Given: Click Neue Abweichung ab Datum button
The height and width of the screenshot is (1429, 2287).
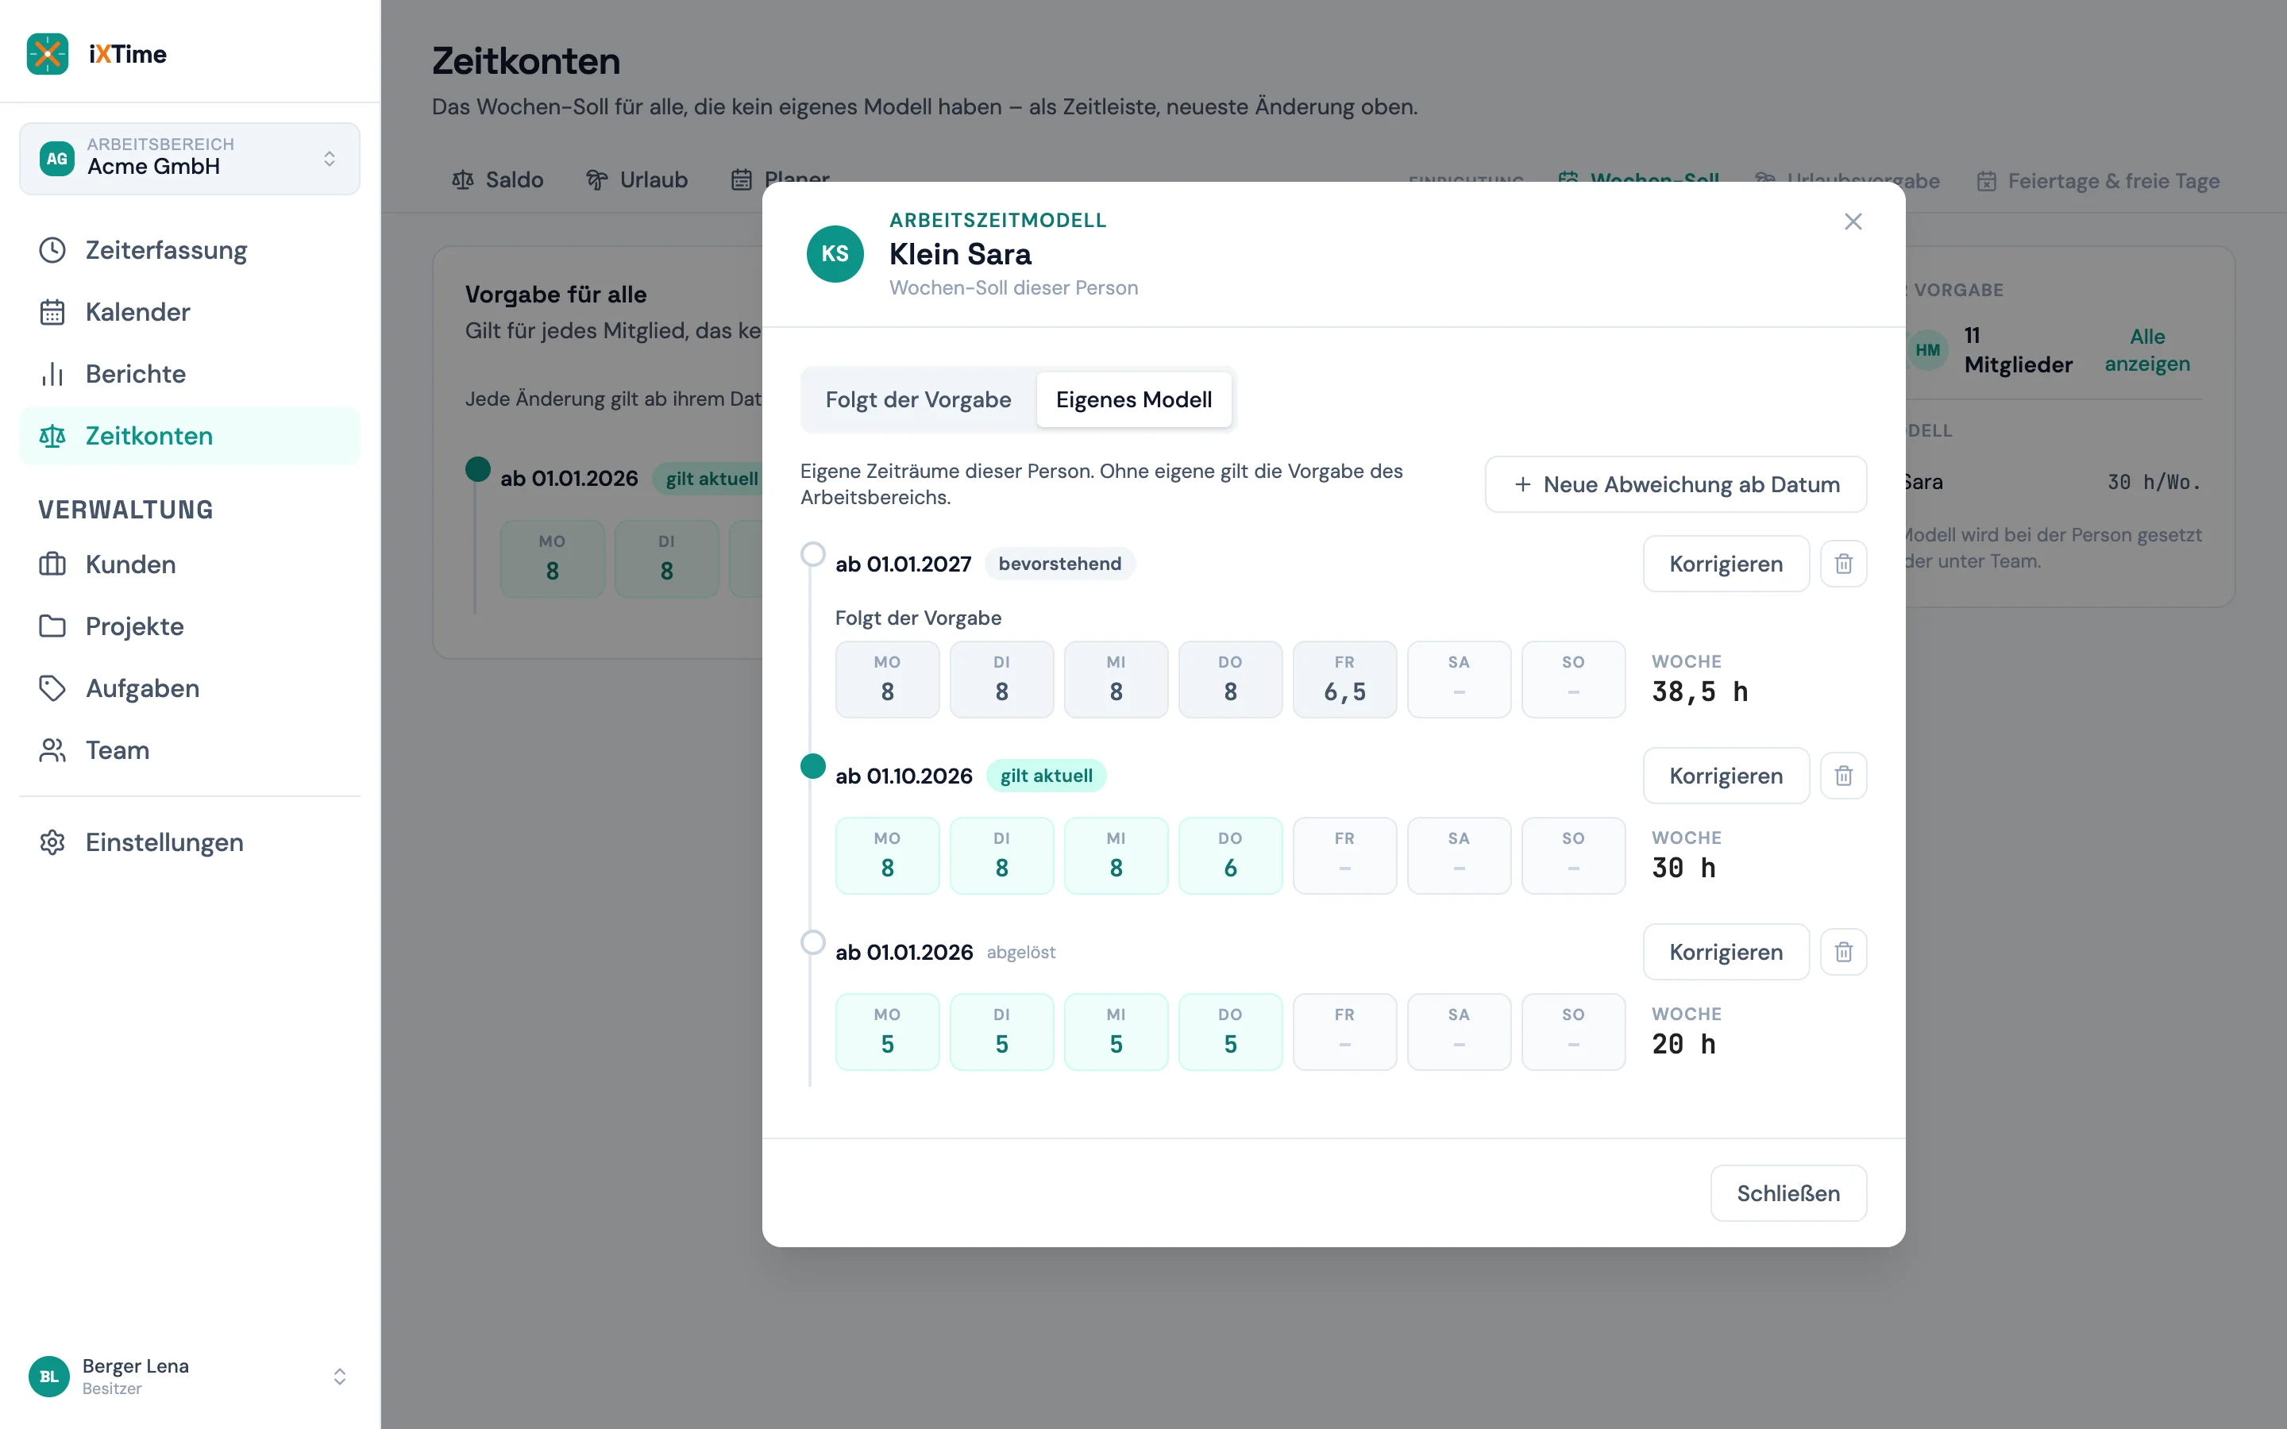Looking at the screenshot, I should point(1676,485).
